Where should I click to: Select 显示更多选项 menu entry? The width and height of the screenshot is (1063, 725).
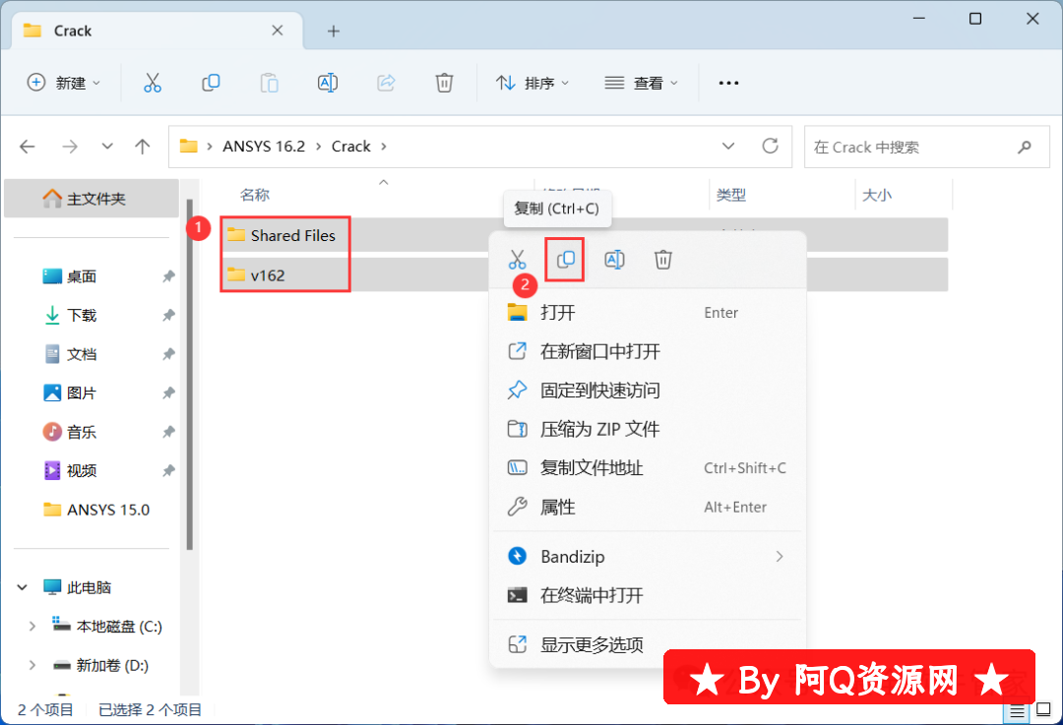648,644
